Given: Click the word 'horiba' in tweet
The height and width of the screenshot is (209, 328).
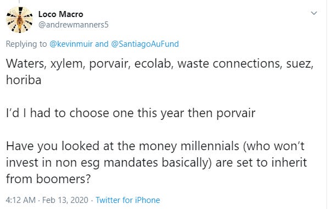Looking at the screenshot, I should [x=24, y=80].
